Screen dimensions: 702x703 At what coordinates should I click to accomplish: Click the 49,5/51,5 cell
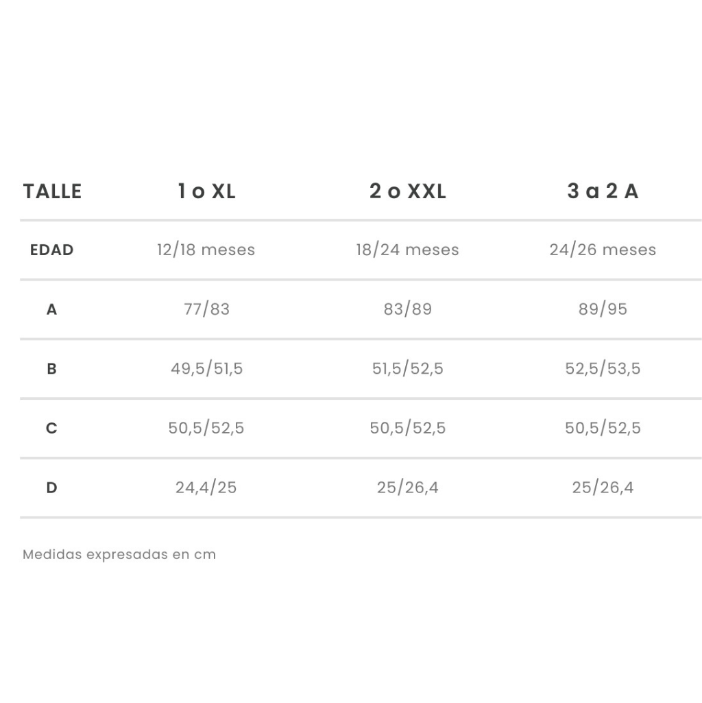click(206, 368)
